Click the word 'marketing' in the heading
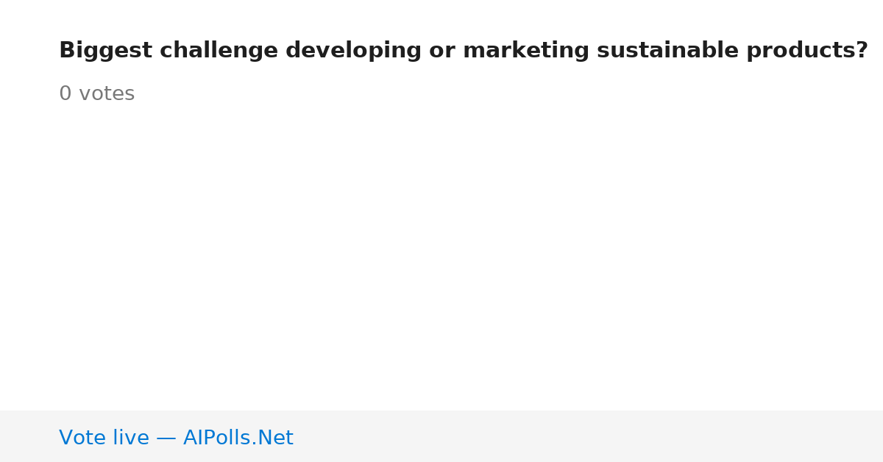This screenshot has height=462, width=883. tap(526, 51)
